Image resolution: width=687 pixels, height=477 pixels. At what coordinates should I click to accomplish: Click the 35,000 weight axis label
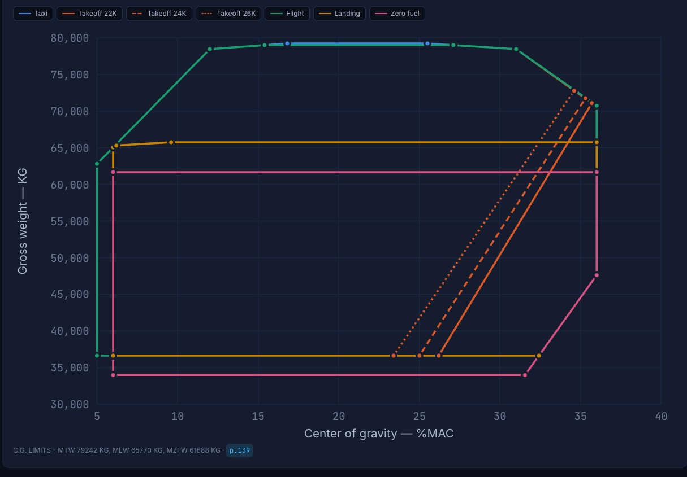[x=70, y=367]
